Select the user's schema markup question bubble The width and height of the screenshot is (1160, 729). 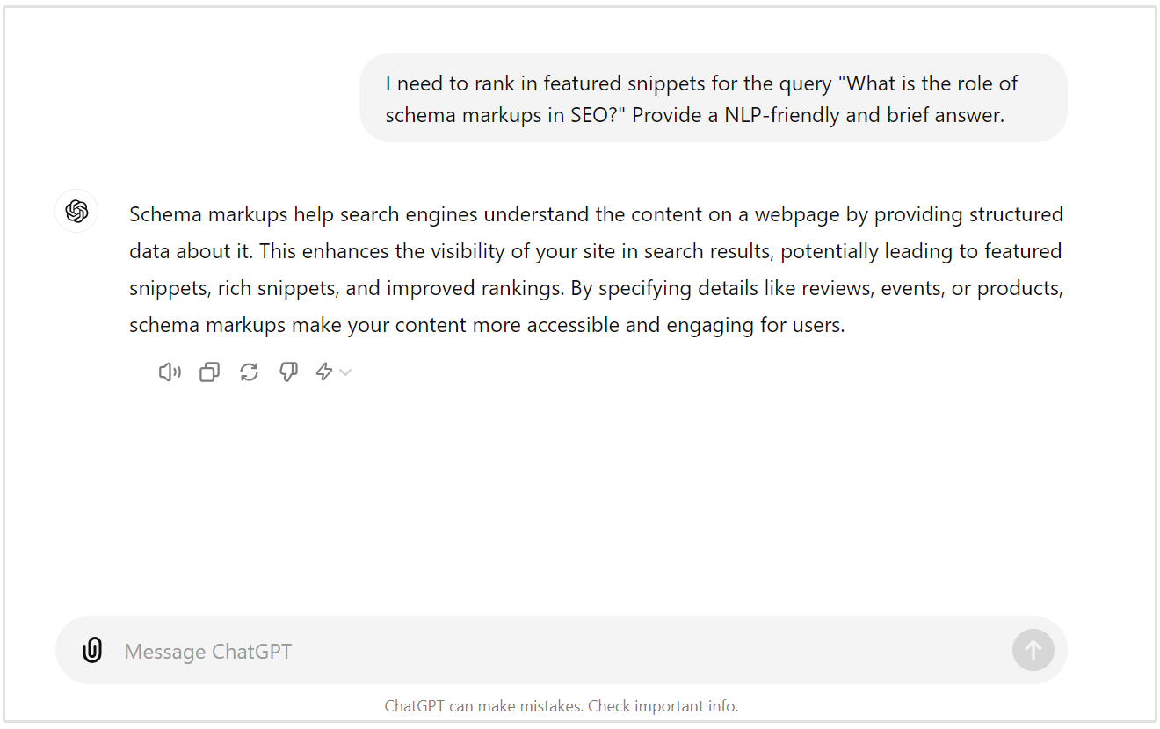[x=714, y=97]
